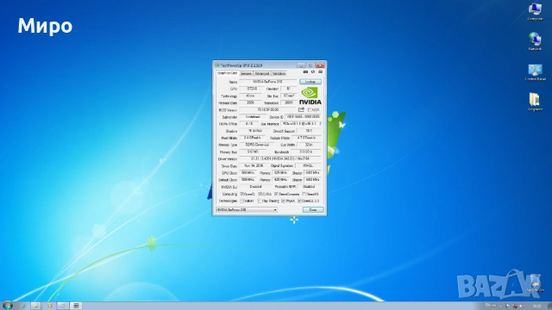
Task: Open the media player taskbar icon
Action: [49, 306]
